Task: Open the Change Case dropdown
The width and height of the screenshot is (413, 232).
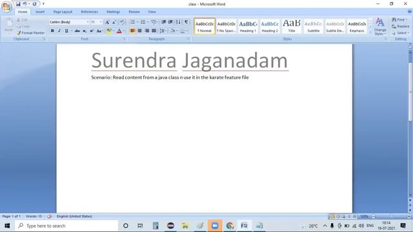Action: pos(99,31)
